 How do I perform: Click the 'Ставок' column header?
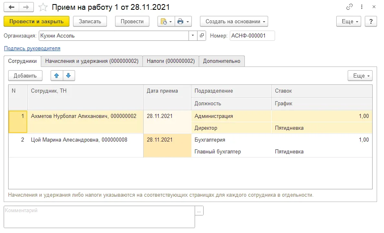[x=322, y=91]
